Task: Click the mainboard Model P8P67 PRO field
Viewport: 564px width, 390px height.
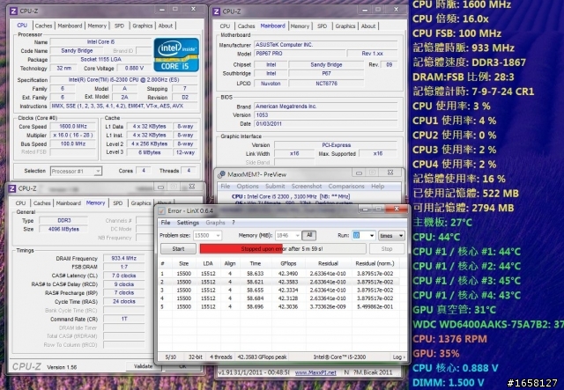Action: [x=300, y=54]
